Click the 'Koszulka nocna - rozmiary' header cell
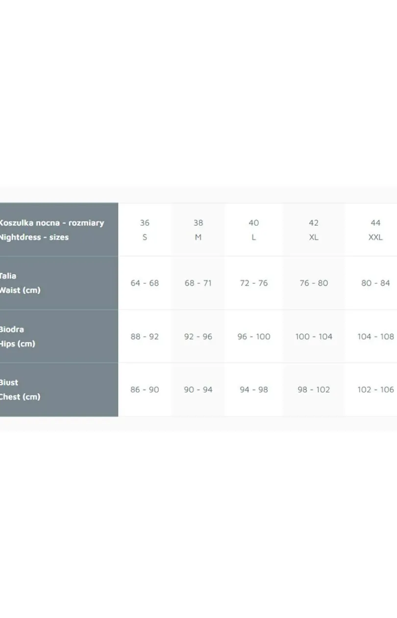The image size is (397, 618). tap(59, 230)
